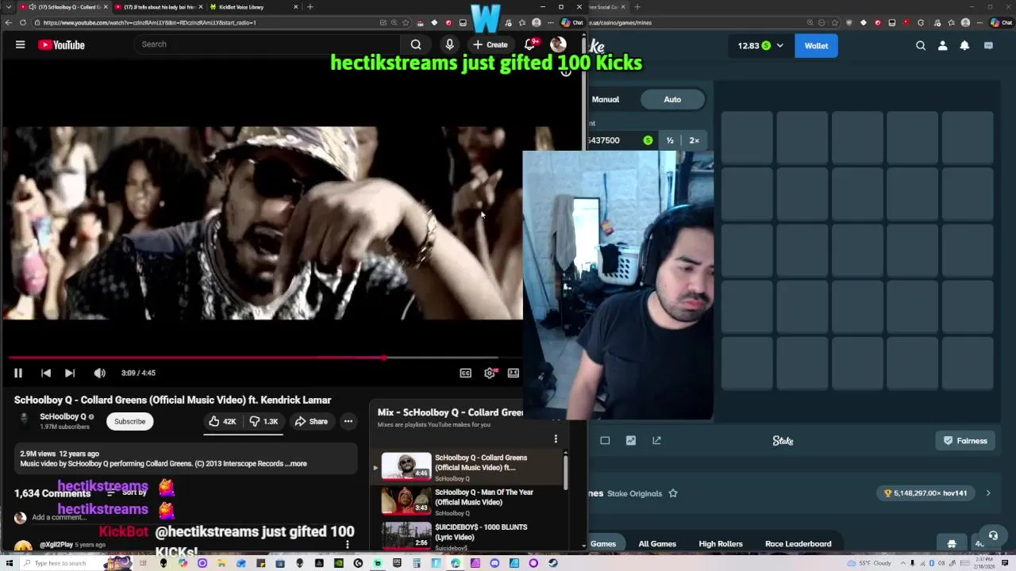The width and height of the screenshot is (1016, 571).
Task: Toggle closed captions in the player
Action: pos(466,373)
